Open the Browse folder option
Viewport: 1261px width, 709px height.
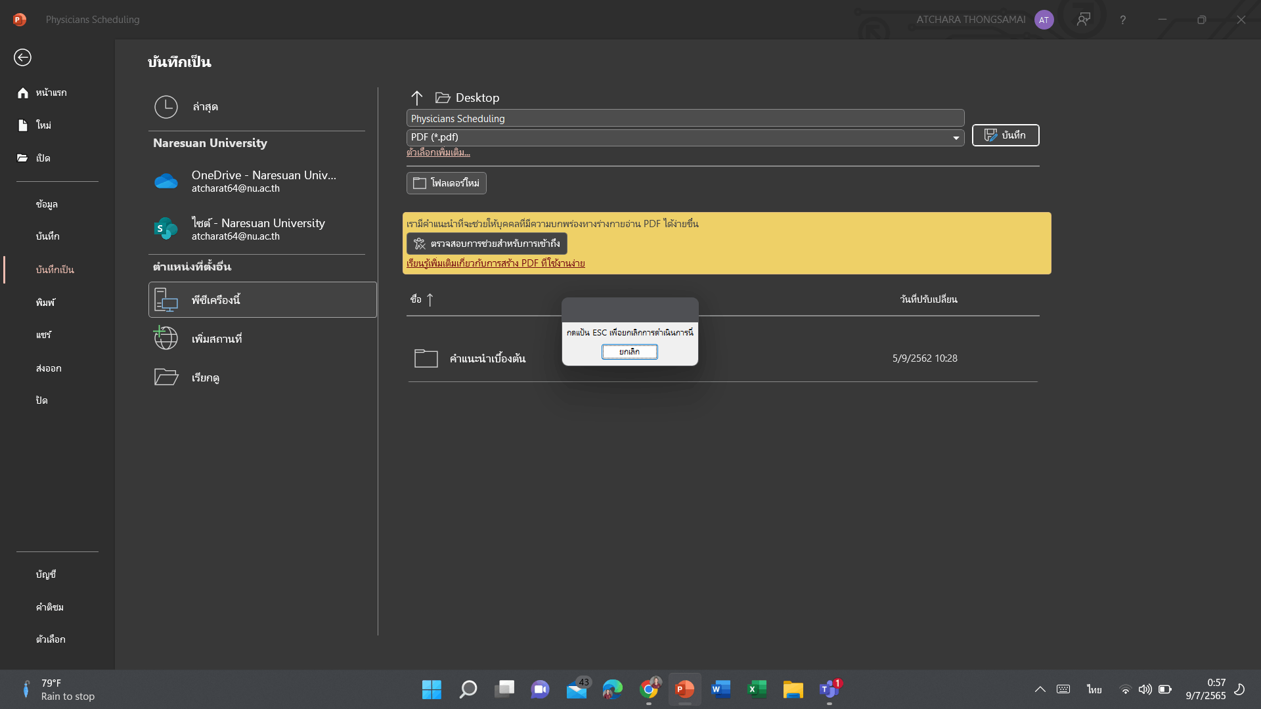click(x=205, y=377)
